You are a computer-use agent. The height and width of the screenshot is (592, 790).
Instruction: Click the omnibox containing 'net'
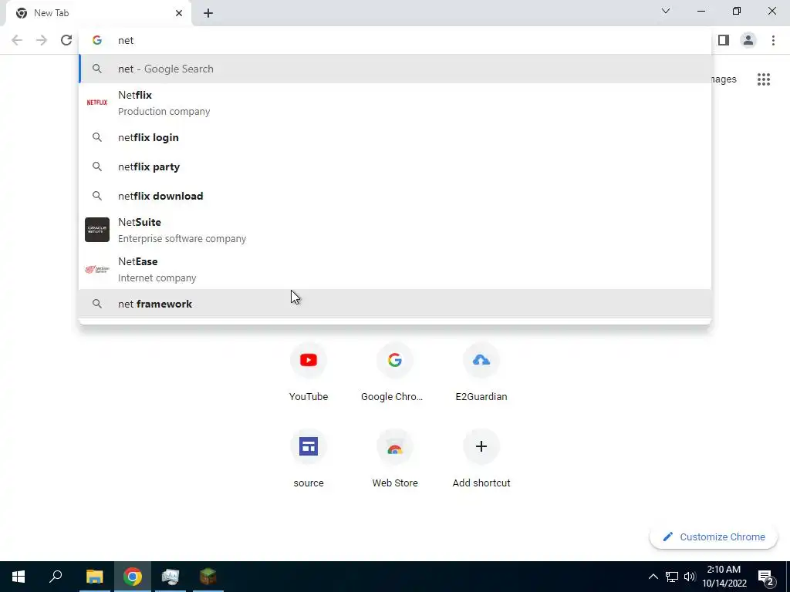coord(394,40)
